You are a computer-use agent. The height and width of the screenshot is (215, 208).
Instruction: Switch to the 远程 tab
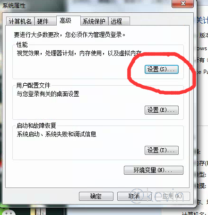(119, 21)
